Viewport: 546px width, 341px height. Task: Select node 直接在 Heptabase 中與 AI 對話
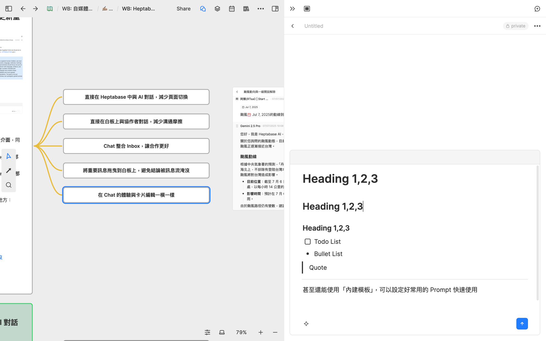pyautogui.click(x=136, y=97)
